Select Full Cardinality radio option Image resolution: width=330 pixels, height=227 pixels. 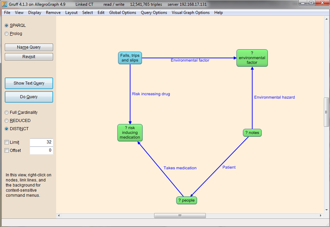pos(7,112)
